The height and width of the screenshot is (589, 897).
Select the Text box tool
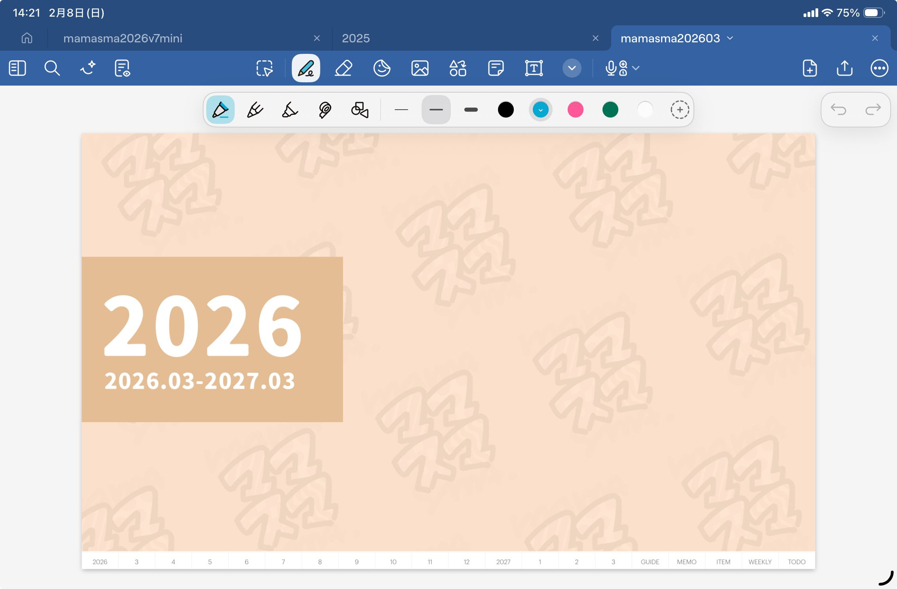click(x=534, y=68)
